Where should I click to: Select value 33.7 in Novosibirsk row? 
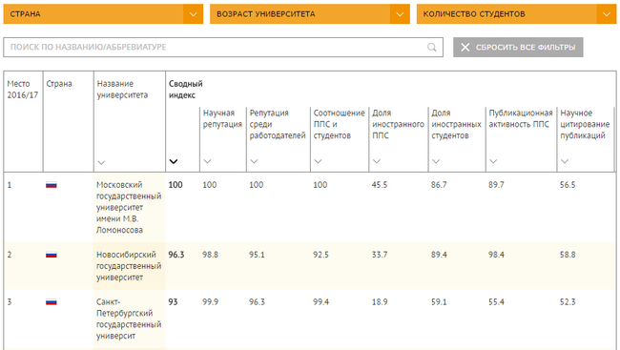pyautogui.click(x=380, y=255)
